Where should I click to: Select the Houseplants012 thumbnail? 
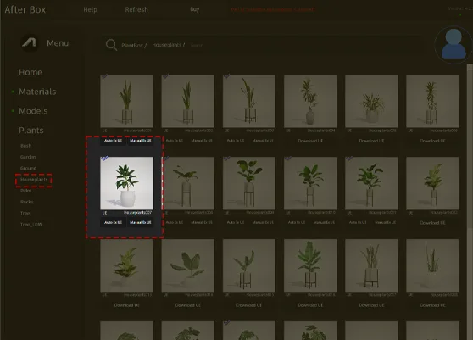432,183
